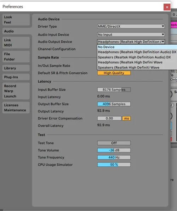Choose No Device from output list

[x=137, y=47]
